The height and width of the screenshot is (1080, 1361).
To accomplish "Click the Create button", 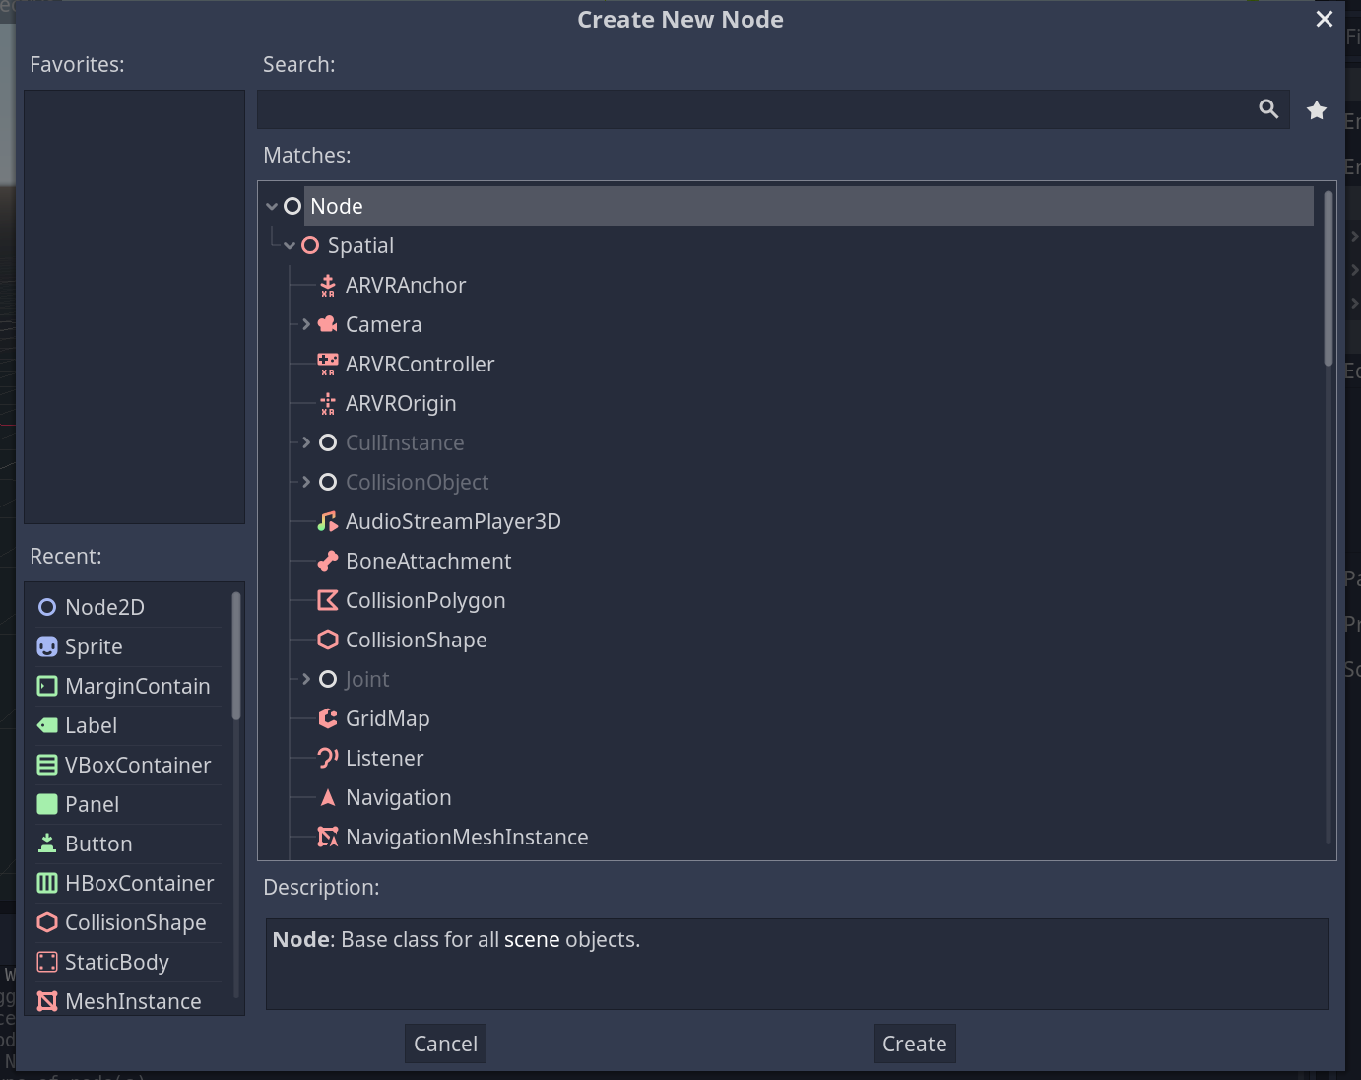I will (x=914, y=1043).
